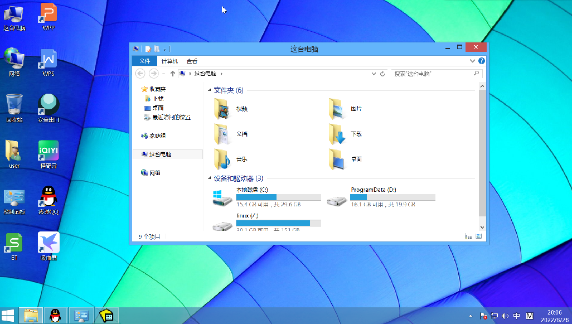Viewport: 572px width, 324px height.
Task: Expand the ribbon using the chevron
Action: [x=472, y=61]
